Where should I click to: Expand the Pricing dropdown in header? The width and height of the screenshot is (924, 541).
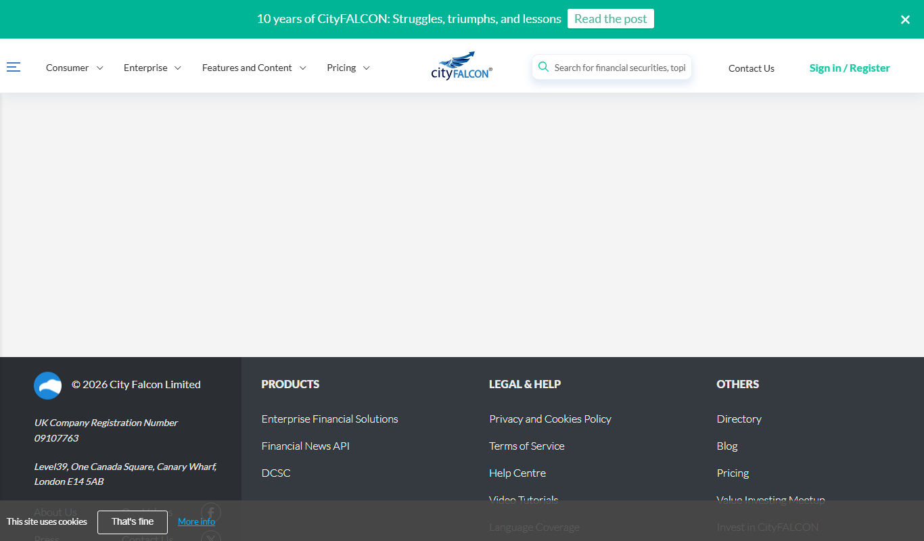click(x=348, y=68)
